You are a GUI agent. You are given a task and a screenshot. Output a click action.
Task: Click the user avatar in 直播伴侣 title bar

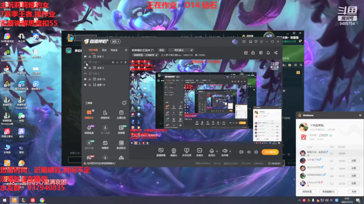pyautogui.click(x=235, y=42)
